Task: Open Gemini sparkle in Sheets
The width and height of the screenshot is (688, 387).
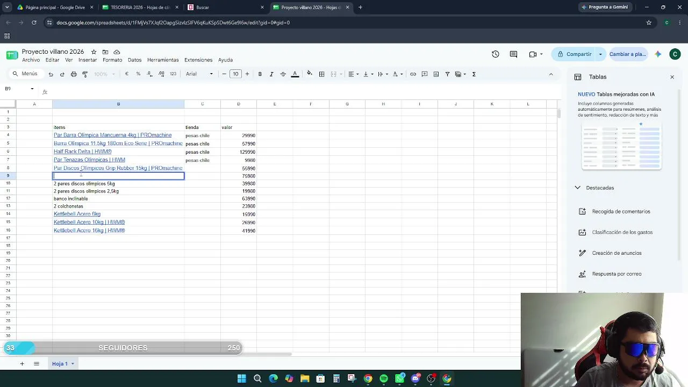Action: 658,54
